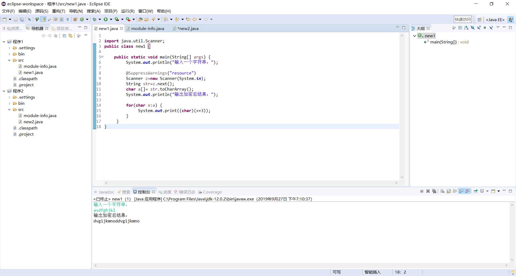Click the Back navigation arrow in main toolbar
Image resolution: width=516 pixels, height=276 pixels.
(195, 19)
